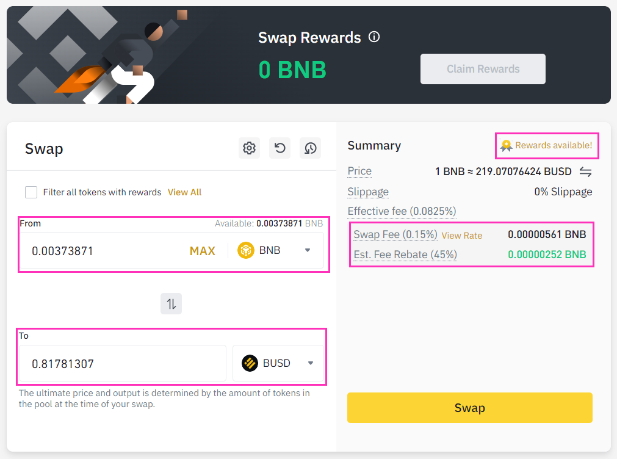This screenshot has width=617, height=459.
Task: Open the swap settings gear
Action: 249,148
